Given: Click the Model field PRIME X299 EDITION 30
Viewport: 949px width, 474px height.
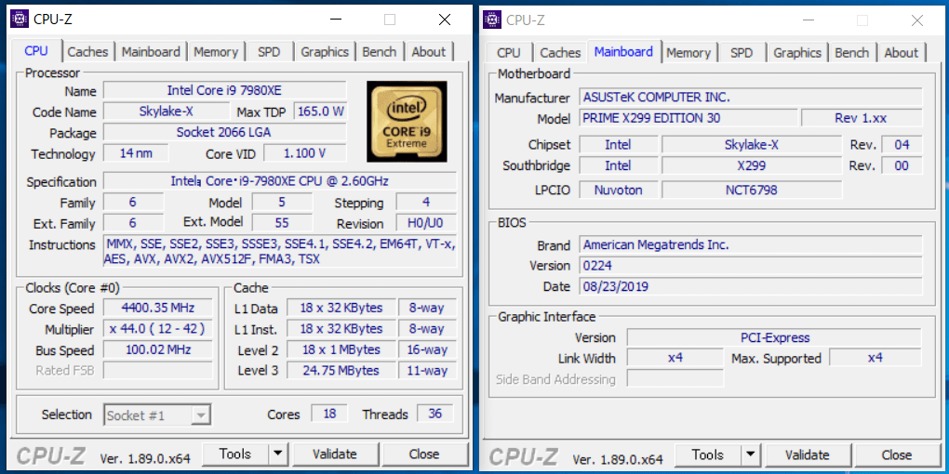Looking at the screenshot, I should 688,118.
